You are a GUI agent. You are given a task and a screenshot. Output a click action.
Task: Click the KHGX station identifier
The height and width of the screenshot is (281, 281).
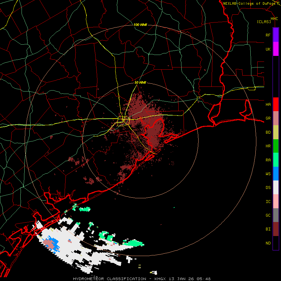[160, 279]
